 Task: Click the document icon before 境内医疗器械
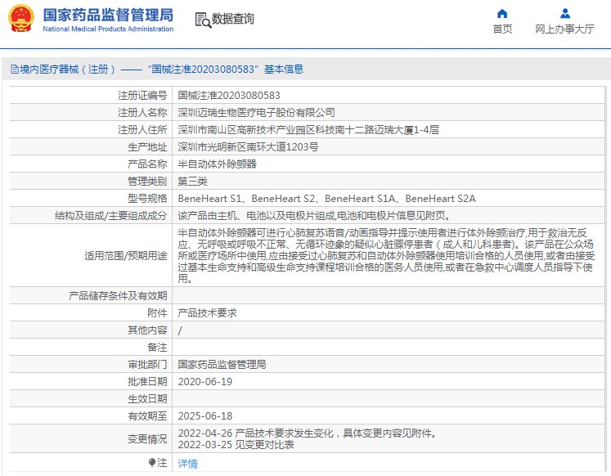coord(15,70)
